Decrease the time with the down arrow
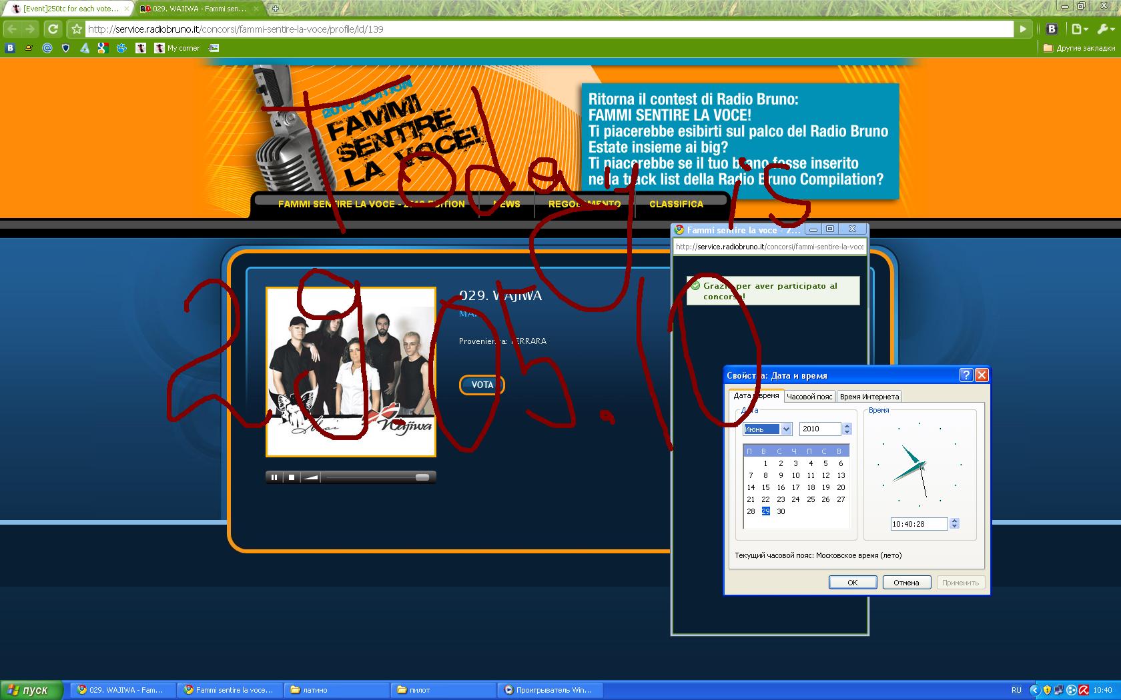This screenshot has height=700, width=1121. click(x=954, y=527)
